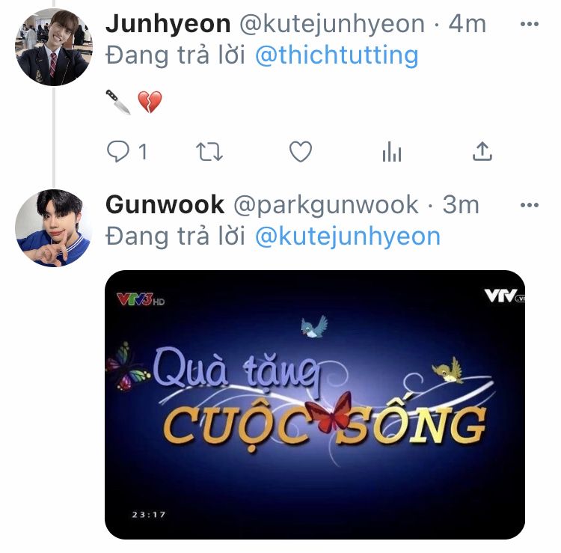Share Junhyeon's tweet via upload icon

tap(482, 151)
